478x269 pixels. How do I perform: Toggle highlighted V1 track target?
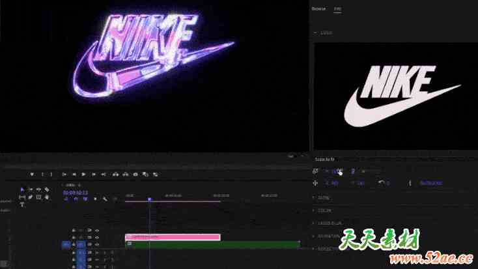point(81,244)
